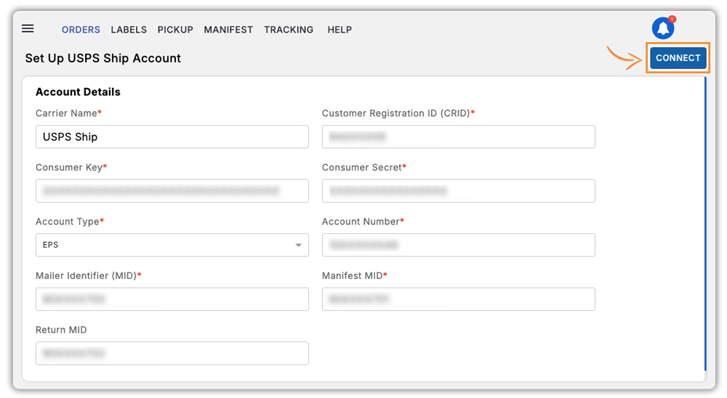The image size is (727, 398).
Task: Focus the Carrier Name field
Action: (x=172, y=137)
